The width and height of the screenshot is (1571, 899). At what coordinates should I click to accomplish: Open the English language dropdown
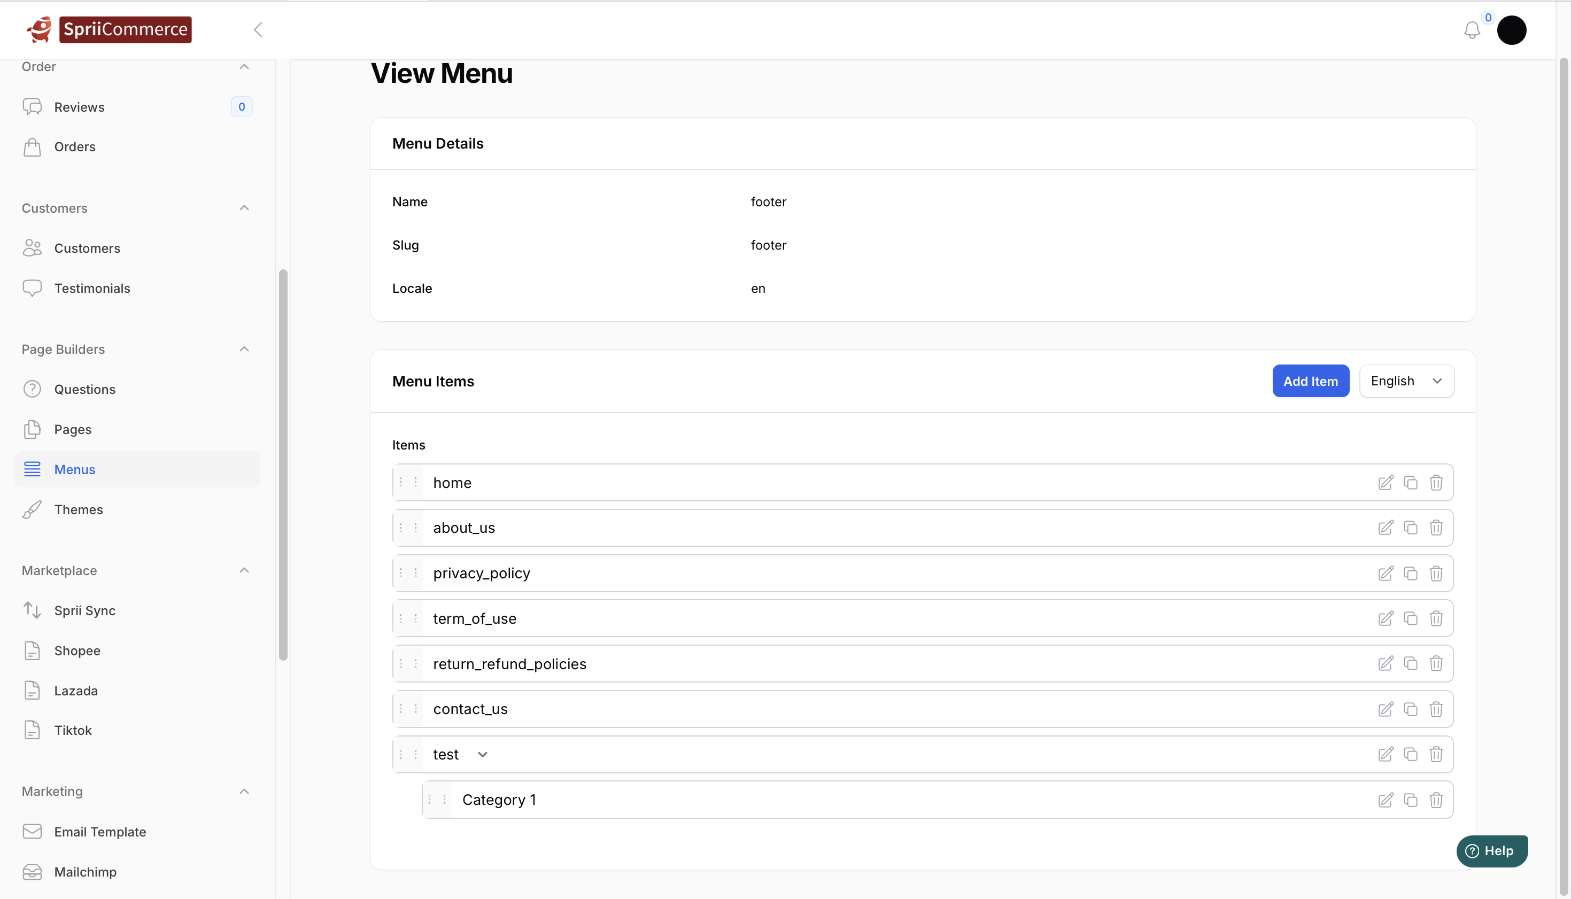pyautogui.click(x=1406, y=381)
